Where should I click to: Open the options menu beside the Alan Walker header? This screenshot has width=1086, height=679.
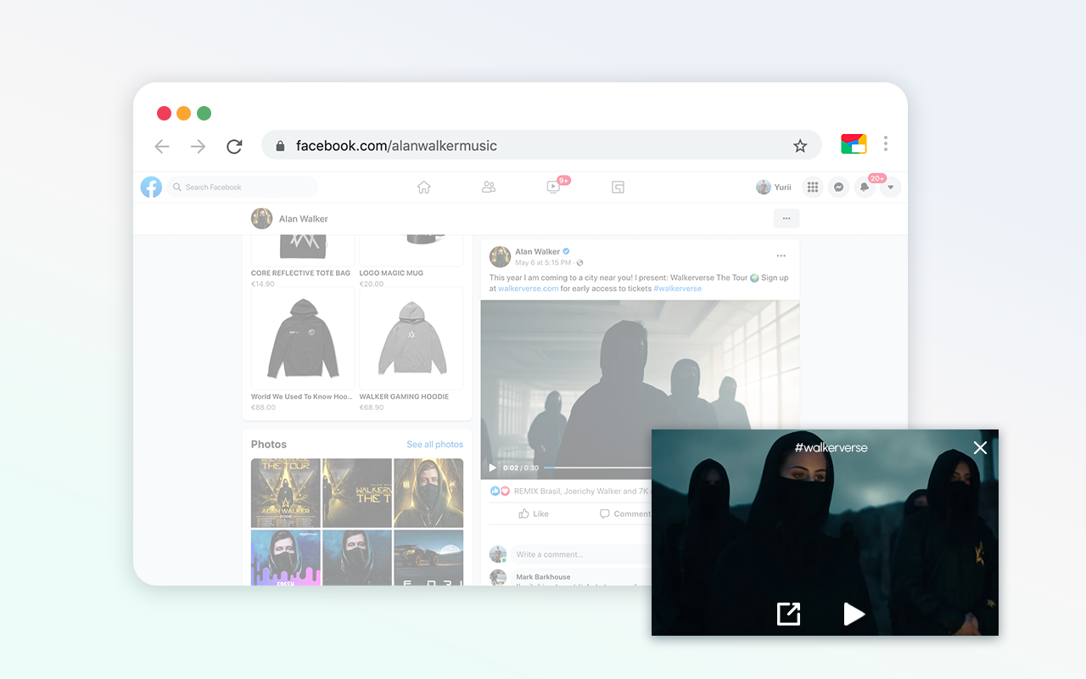[x=787, y=218]
